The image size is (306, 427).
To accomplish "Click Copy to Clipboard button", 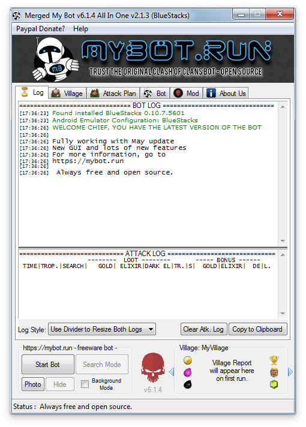I will pos(257,329).
